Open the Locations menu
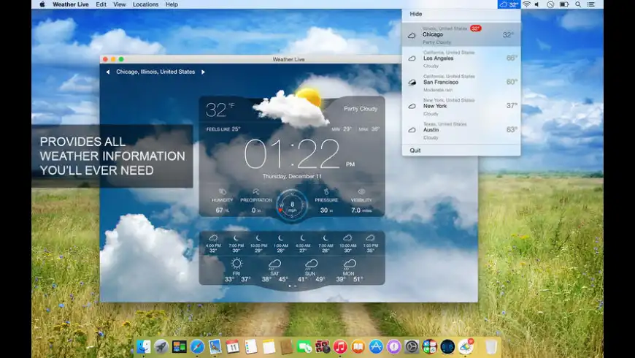 coord(145,4)
